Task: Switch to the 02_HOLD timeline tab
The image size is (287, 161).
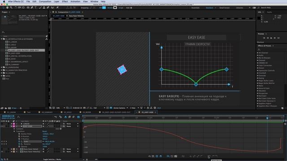Action: coord(68,112)
